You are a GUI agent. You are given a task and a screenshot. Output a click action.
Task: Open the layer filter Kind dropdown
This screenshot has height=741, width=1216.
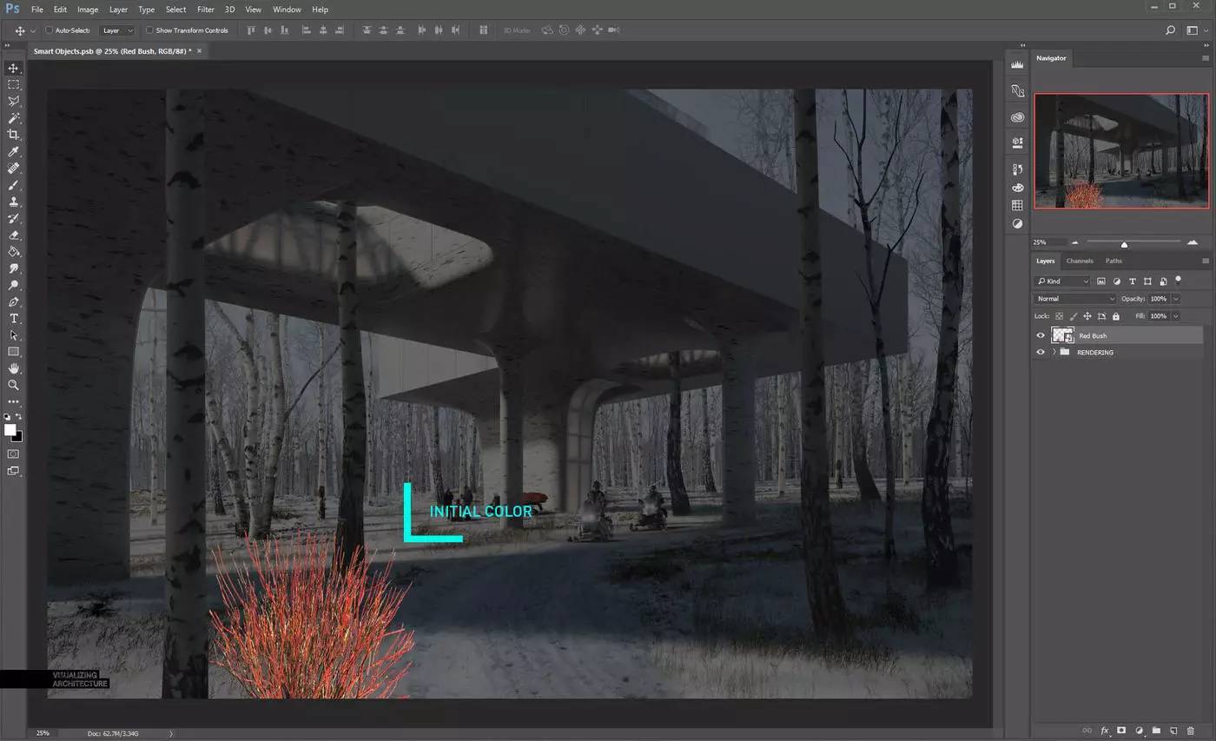tap(1062, 281)
